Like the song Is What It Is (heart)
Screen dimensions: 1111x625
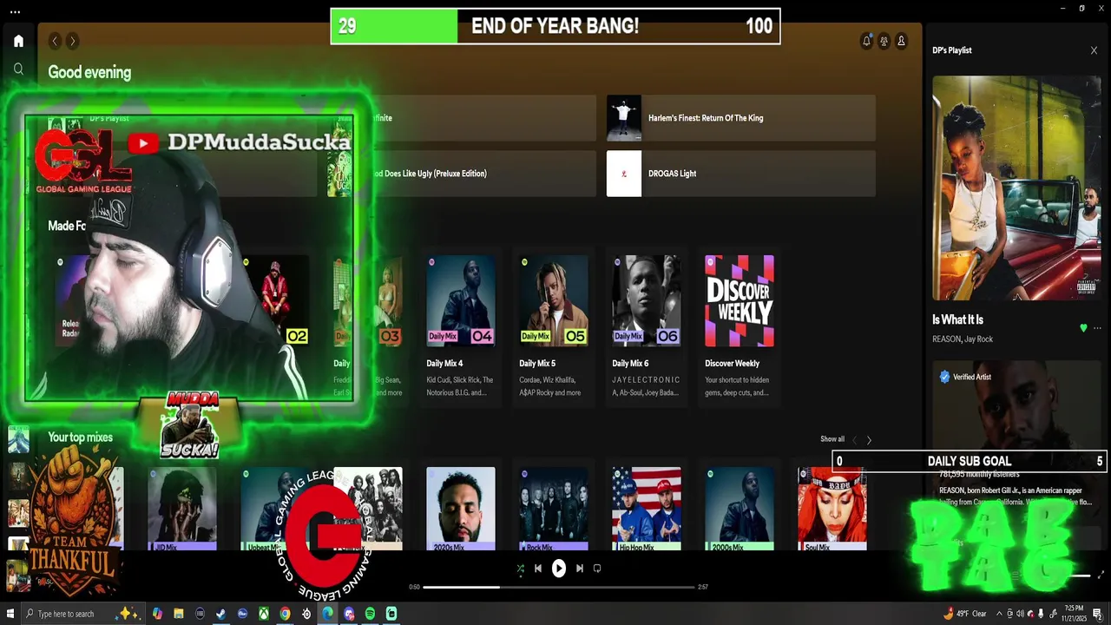[x=1083, y=328]
